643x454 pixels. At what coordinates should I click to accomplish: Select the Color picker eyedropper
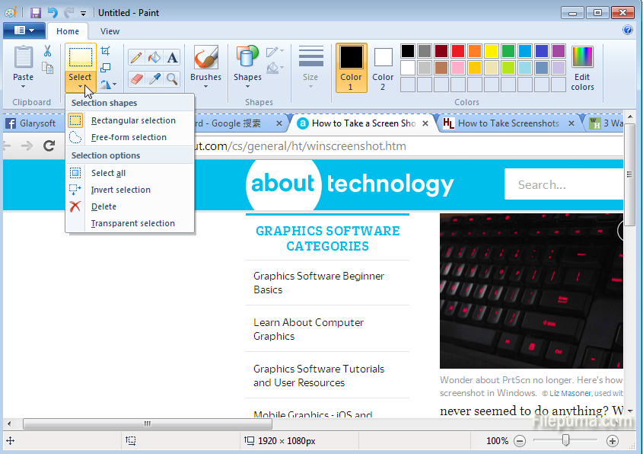154,78
